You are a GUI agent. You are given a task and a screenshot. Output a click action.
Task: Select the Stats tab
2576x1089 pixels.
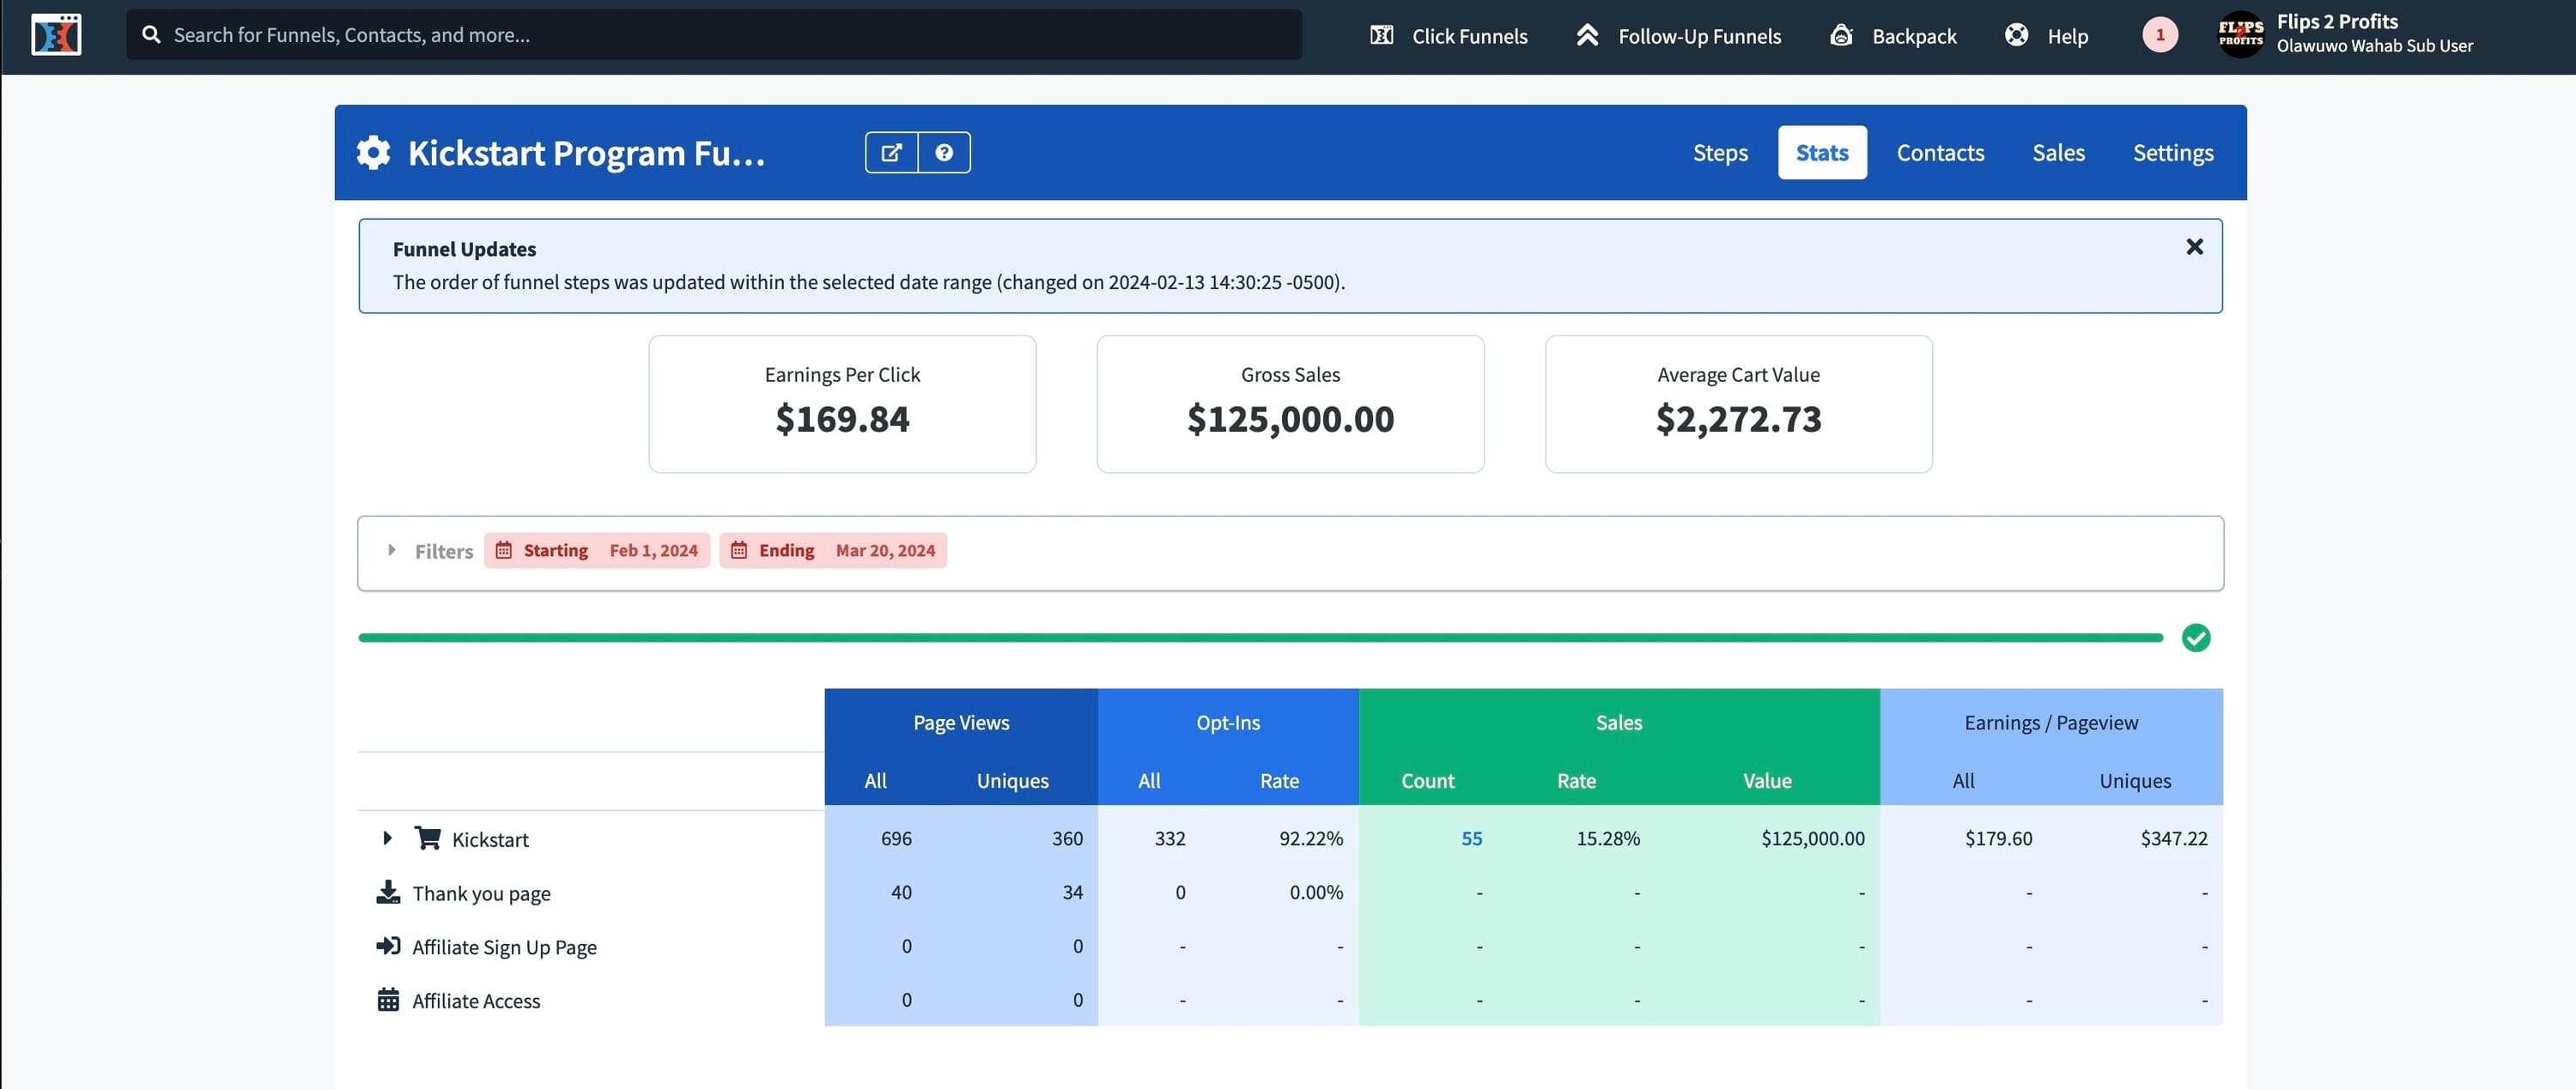click(1822, 153)
